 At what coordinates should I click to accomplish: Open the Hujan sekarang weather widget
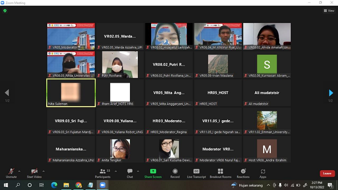[247, 185]
